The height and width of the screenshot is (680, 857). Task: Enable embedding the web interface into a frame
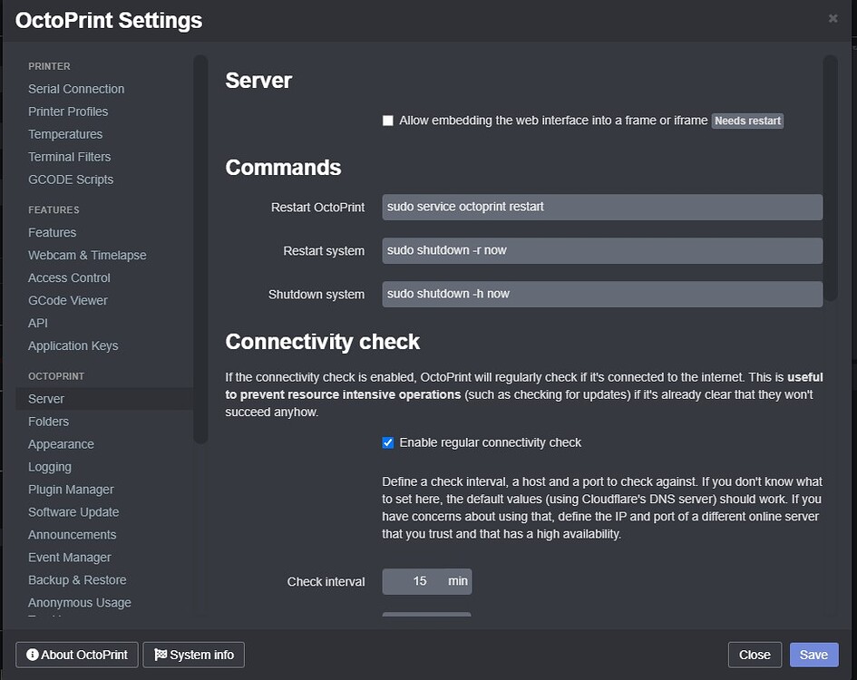click(387, 120)
